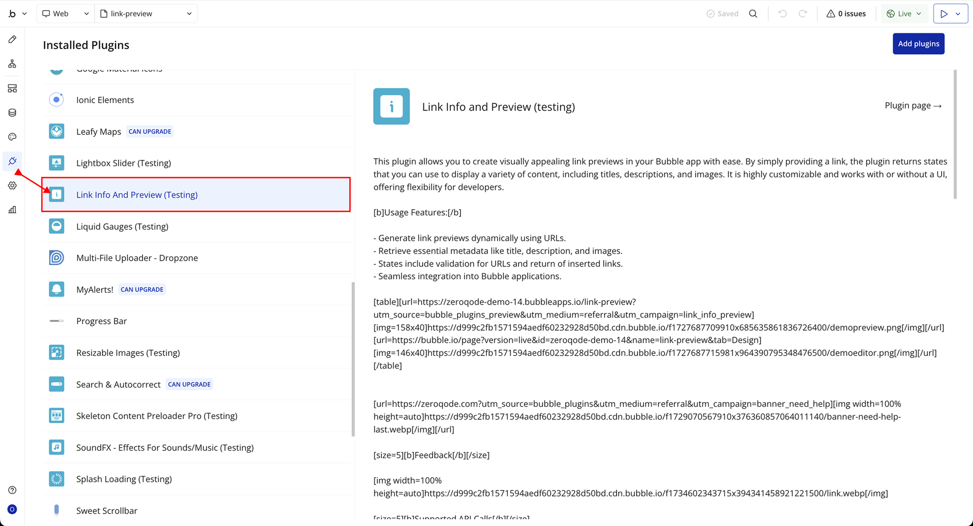Open the Logs chart icon in sidebar
Image resolution: width=973 pixels, height=526 pixels.
pyautogui.click(x=12, y=210)
